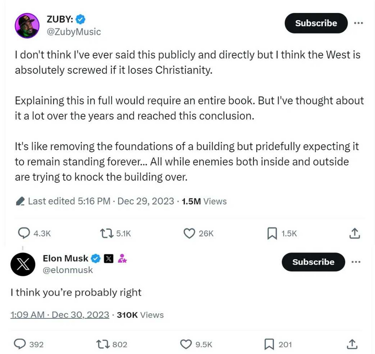Open the 1:09 AM Dec 30, 2023 timestamp
Image resolution: width=375 pixels, height=354 pixels.
coord(59,315)
